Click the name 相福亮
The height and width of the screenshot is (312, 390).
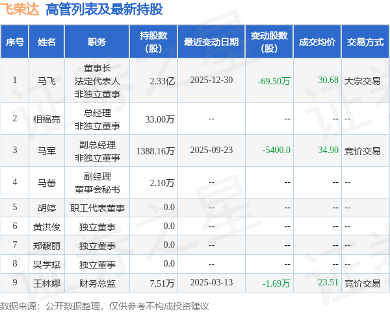click(x=47, y=119)
